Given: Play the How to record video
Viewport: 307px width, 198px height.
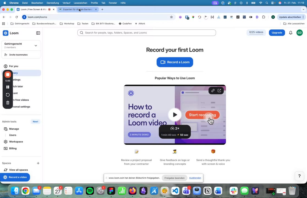Looking at the screenshot, I should pyautogui.click(x=175, y=115).
